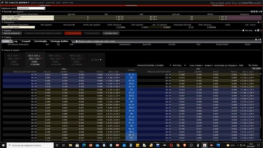263x148 pixels.
Task: Click the taskbar clock and date
Action: coord(251,145)
